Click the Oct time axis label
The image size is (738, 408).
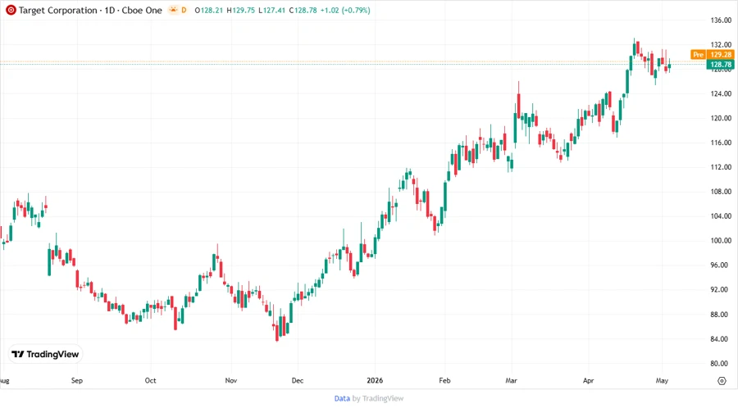(x=150, y=380)
